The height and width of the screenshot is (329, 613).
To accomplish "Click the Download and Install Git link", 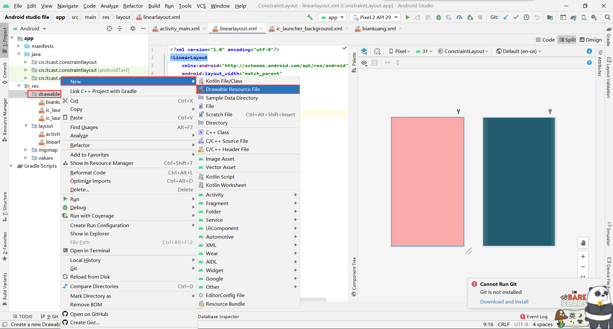I will point(504,302).
